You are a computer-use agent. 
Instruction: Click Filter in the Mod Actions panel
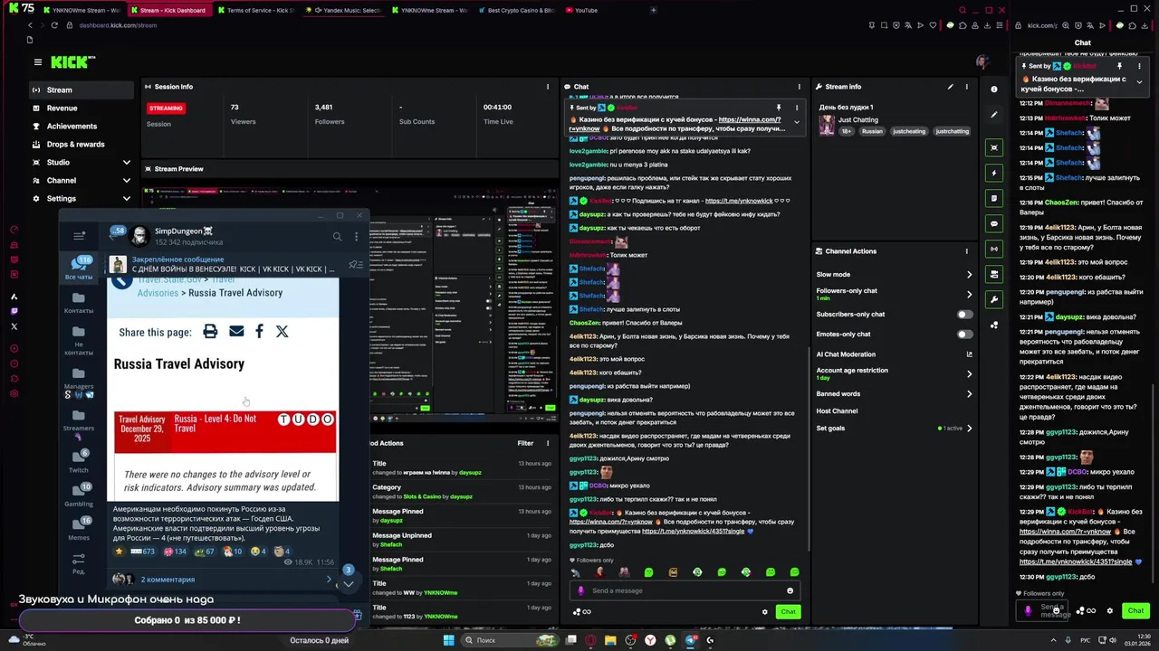(525, 443)
